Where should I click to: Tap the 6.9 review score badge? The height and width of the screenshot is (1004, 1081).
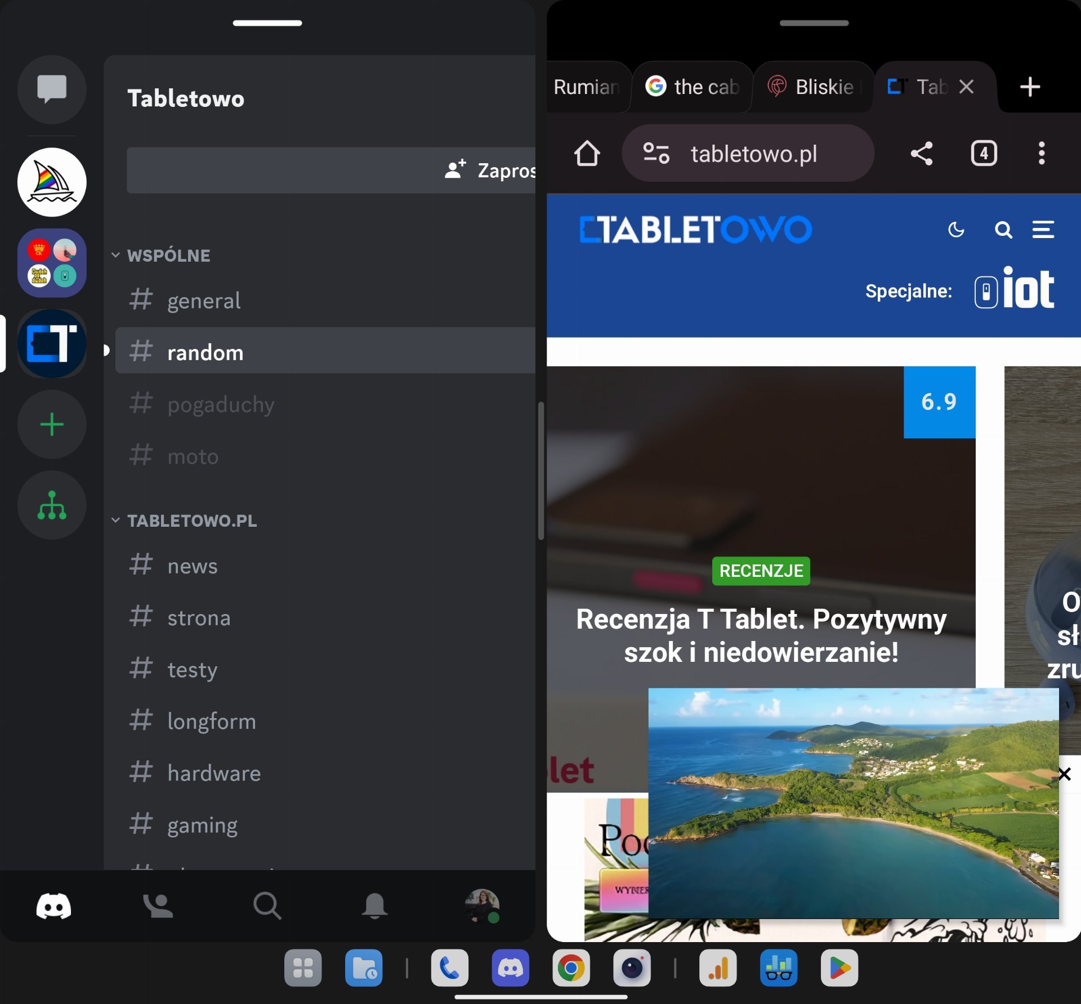(x=939, y=402)
